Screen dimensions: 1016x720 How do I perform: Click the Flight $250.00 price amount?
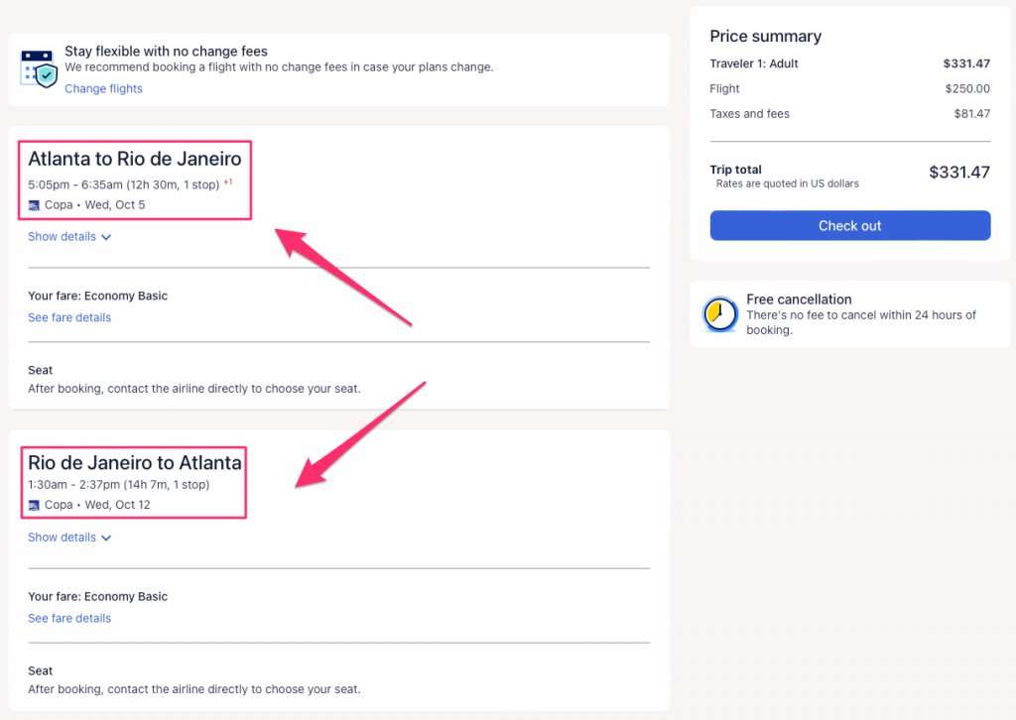pos(966,89)
